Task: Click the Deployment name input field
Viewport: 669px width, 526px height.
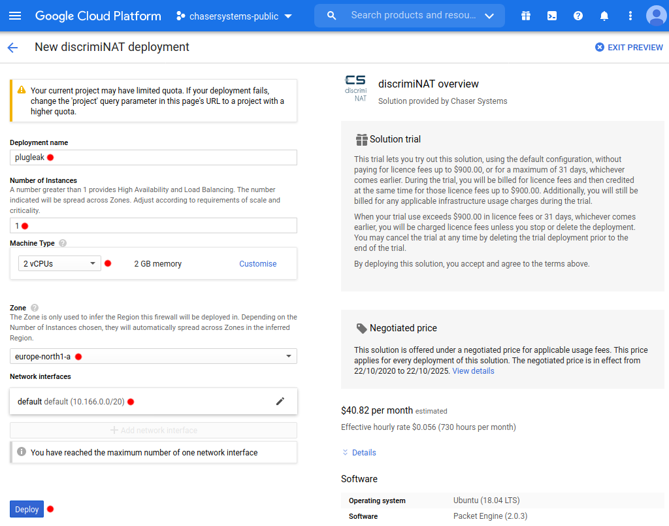Action: pyautogui.click(x=154, y=157)
